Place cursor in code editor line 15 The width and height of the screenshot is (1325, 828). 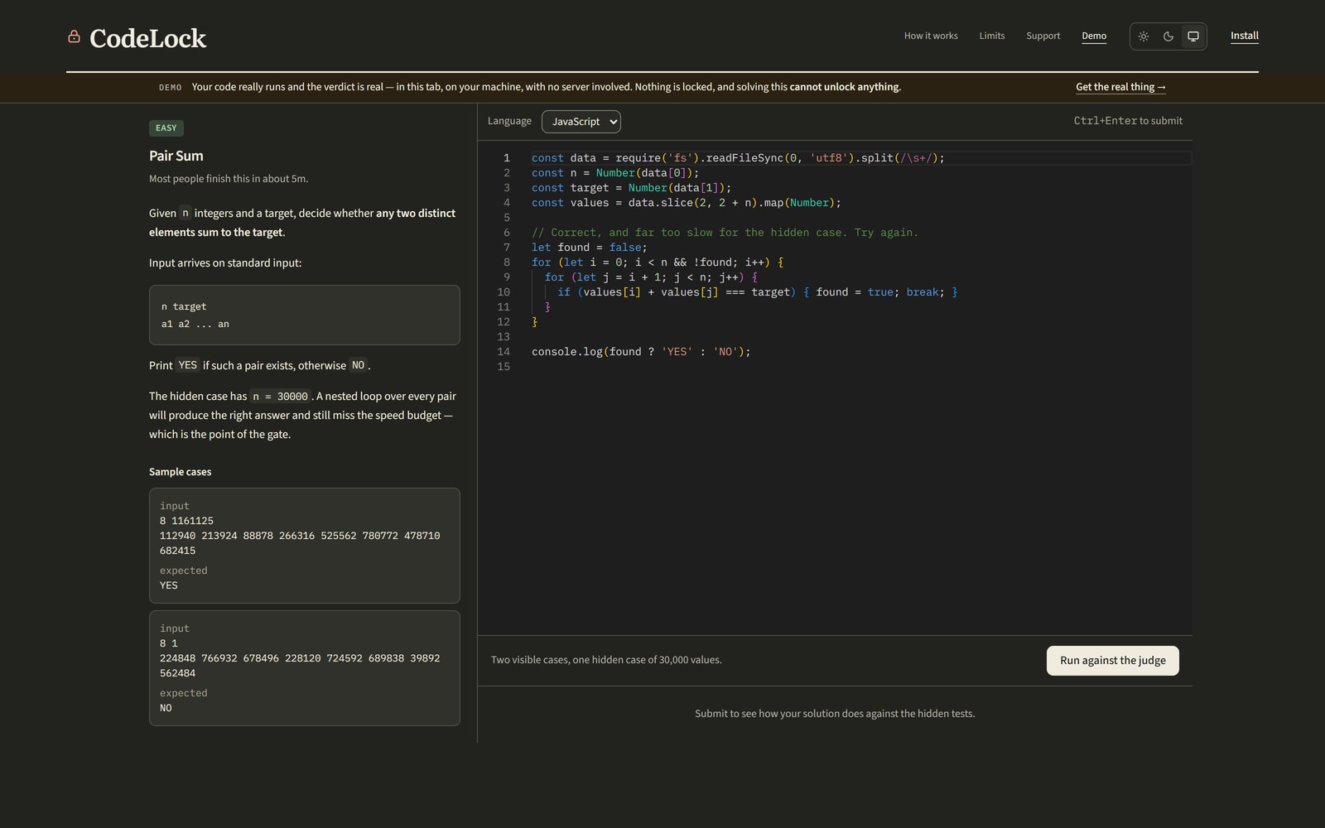[861, 367]
